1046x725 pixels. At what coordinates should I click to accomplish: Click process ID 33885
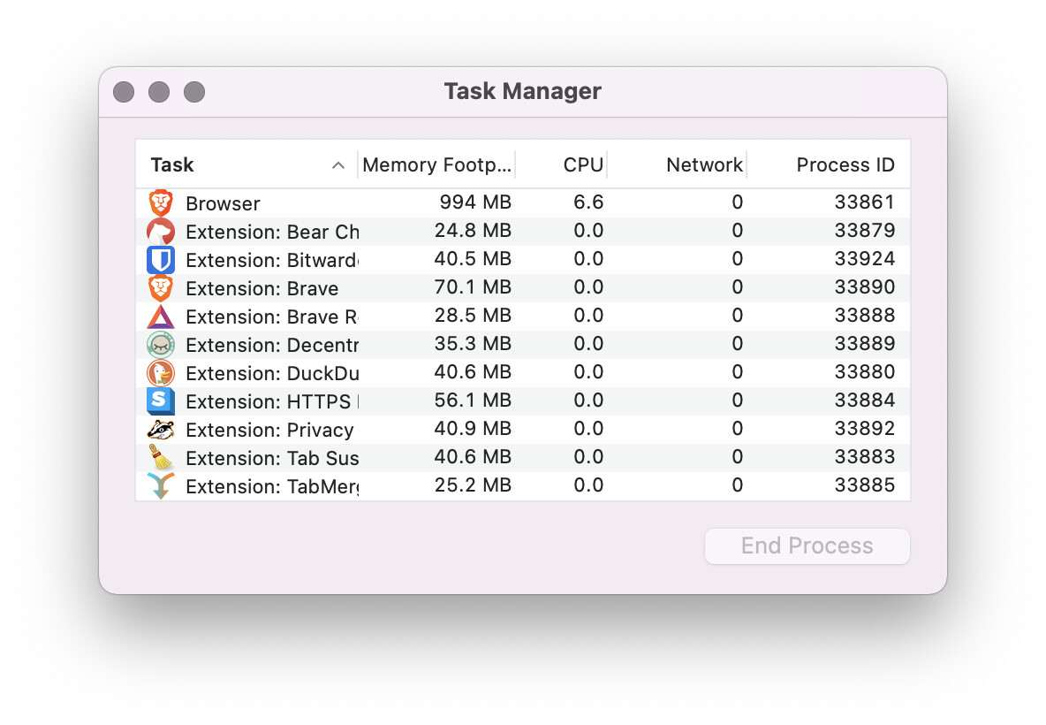(865, 485)
